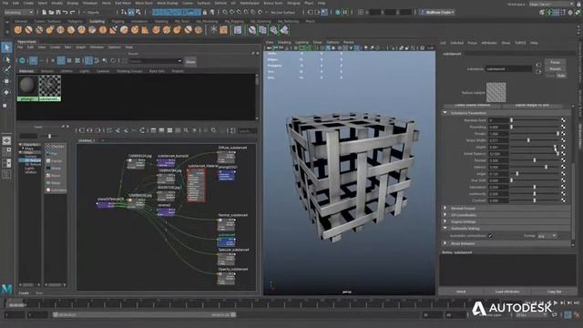Viewport: 583px width, 328px height.
Task: Select the Sculpt brush on the Sculpting shelf
Action: tap(18, 30)
